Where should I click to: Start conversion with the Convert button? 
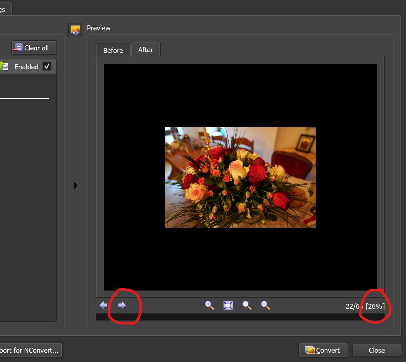[x=323, y=350]
